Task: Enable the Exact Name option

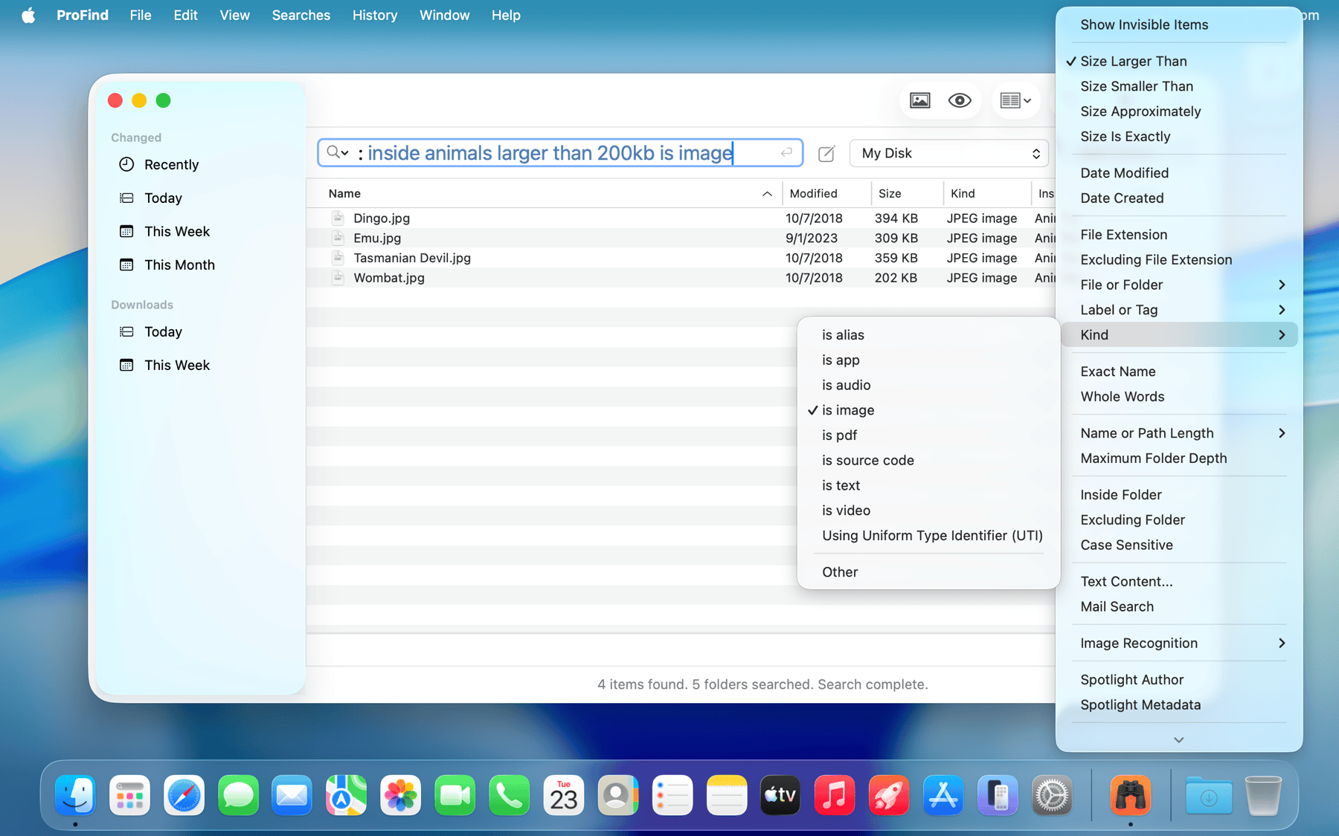Action: coord(1179,372)
